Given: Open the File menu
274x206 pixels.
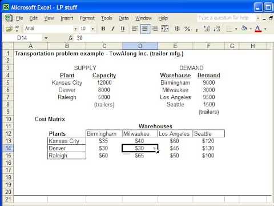Looking at the screenshot, I should click(19, 18).
